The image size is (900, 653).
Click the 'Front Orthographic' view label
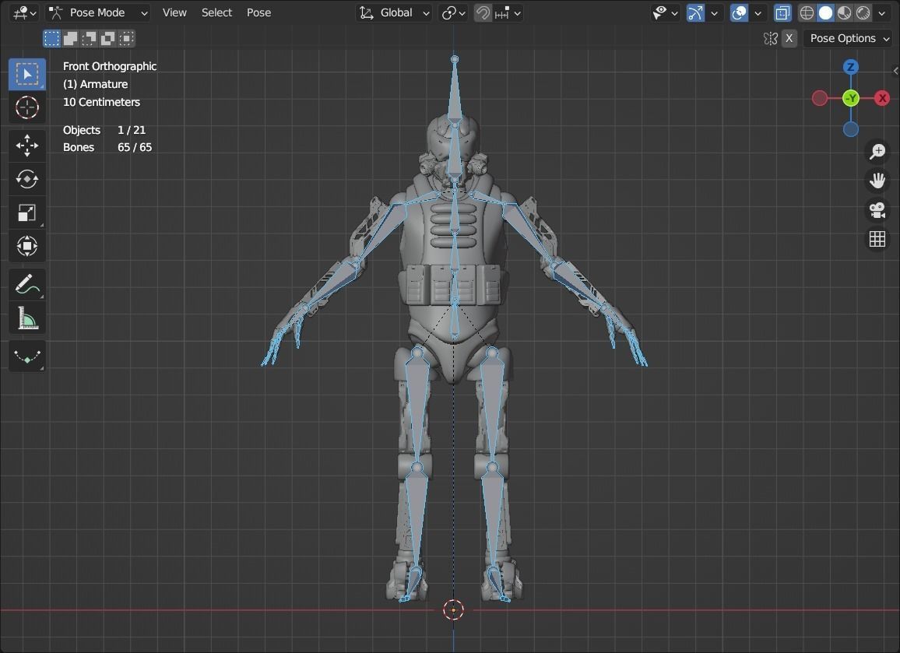tap(110, 66)
